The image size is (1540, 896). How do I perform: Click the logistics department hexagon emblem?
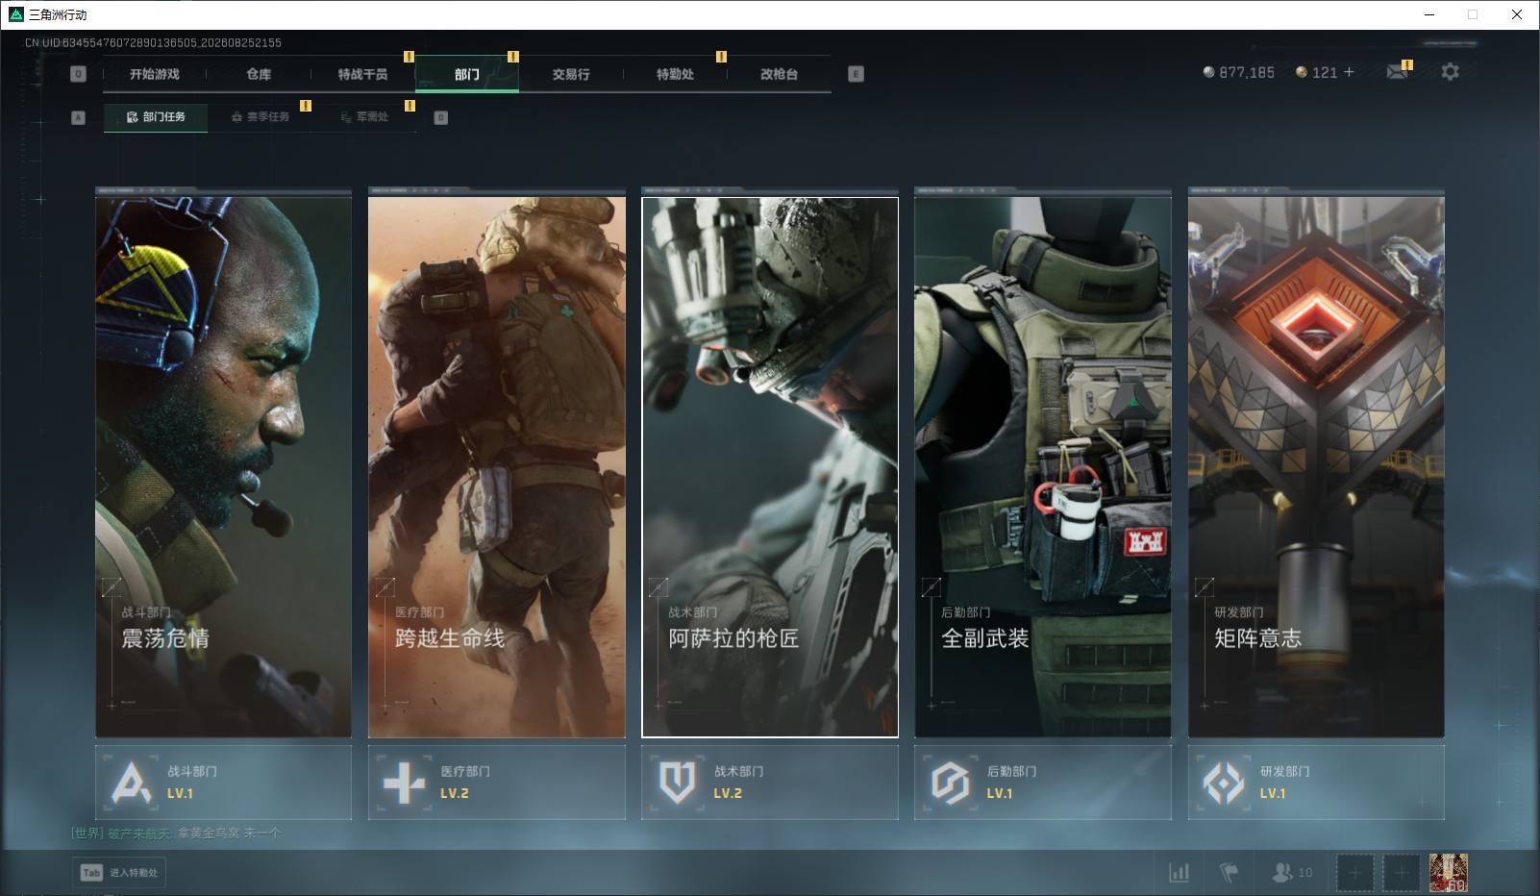(x=950, y=783)
